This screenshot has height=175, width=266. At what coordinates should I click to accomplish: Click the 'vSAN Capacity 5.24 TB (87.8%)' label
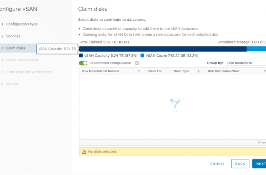tap(111, 56)
